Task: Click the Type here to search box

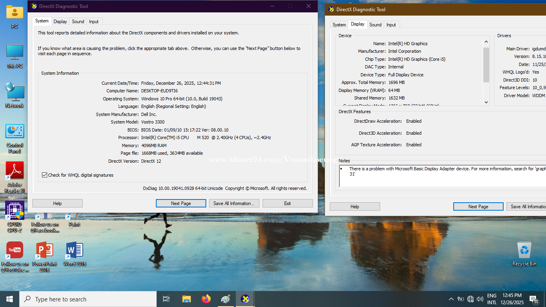Action: 88,299
